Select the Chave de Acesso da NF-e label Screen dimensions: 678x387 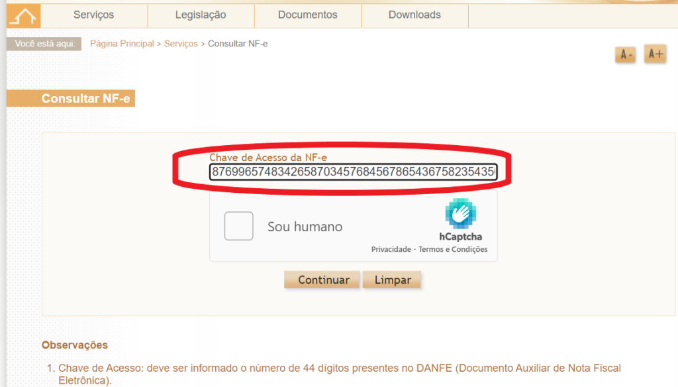(x=268, y=158)
